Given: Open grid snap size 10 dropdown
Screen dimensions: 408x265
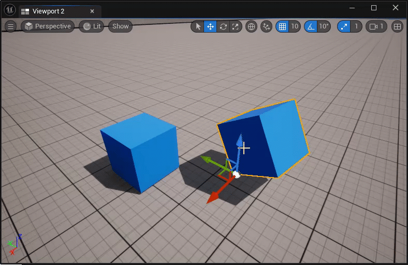Looking at the screenshot, I should (295, 26).
